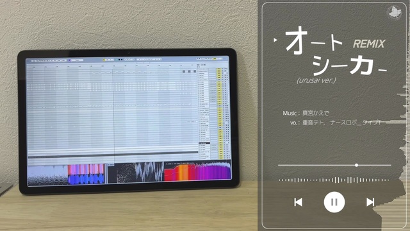Screen dimensions: 410x231
Task: Click the gray waveform oscilloscope panel
Action: (150, 172)
